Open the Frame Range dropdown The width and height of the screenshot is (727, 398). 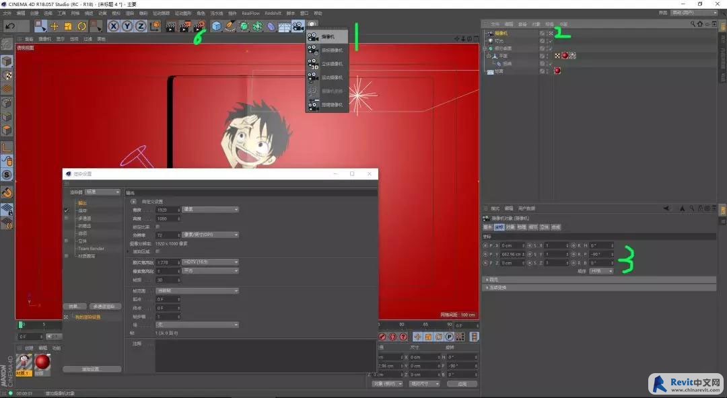click(197, 290)
